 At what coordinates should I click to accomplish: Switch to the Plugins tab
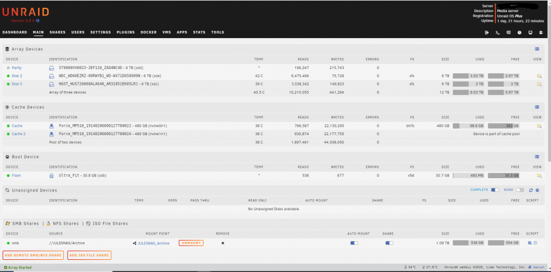126,33
